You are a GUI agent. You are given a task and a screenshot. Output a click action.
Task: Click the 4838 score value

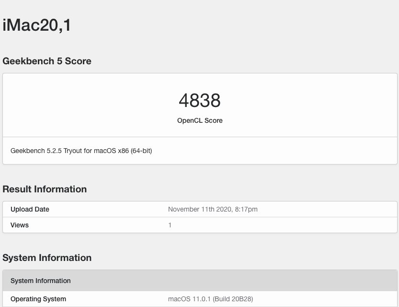(200, 100)
